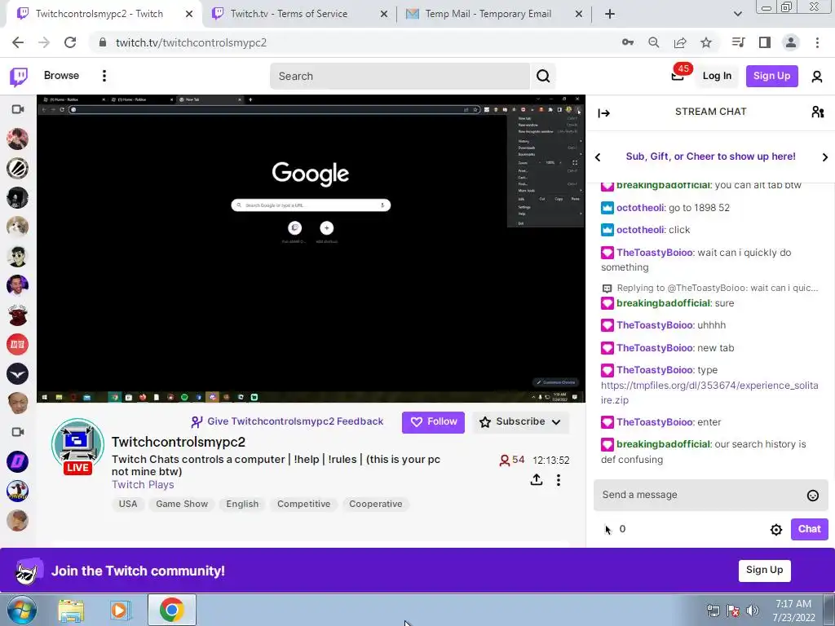
Task: Show previous item in Sub Gift Cheer banner
Action: tap(598, 157)
